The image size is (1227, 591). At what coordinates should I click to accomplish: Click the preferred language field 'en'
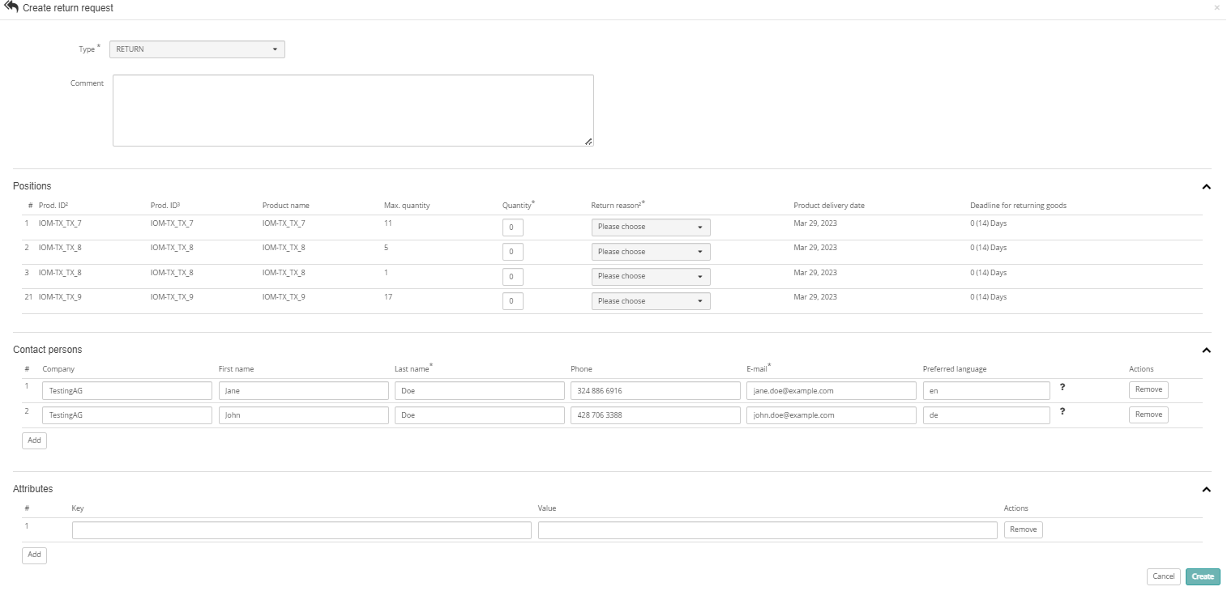[986, 390]
